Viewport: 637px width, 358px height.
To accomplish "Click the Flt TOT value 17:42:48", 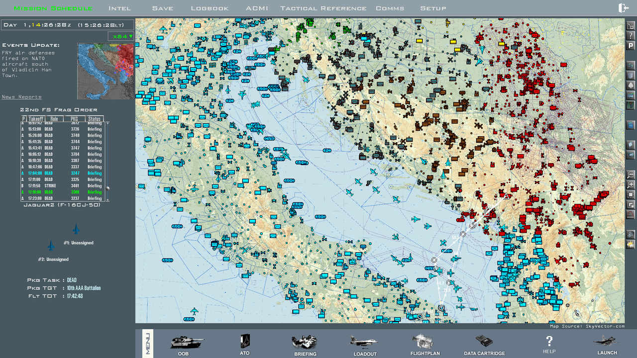I will coord(75,296).
